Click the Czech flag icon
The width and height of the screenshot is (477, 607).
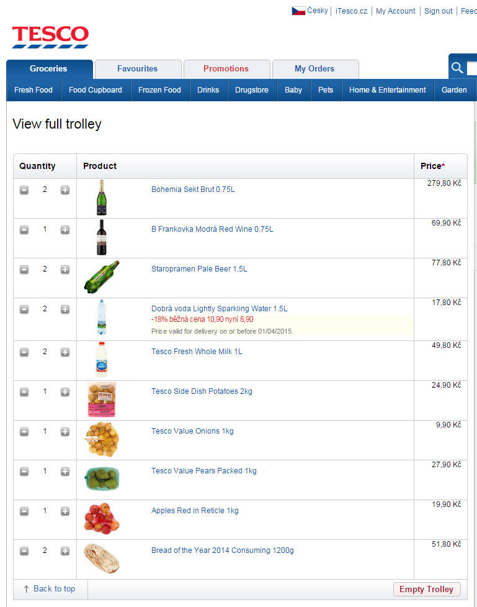(x=298, y=11)
